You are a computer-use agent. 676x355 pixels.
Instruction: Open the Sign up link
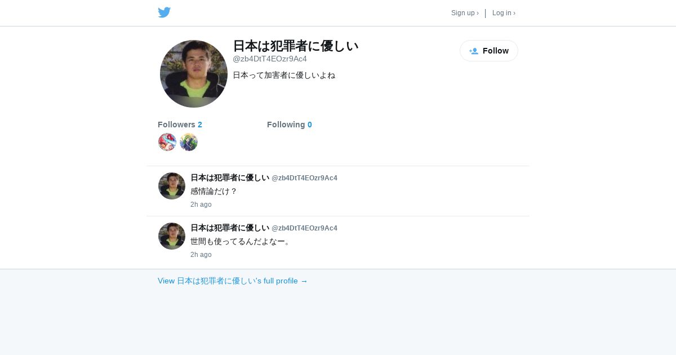pos(465,13)
